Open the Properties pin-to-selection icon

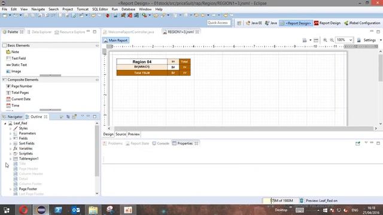coord(358,143)
